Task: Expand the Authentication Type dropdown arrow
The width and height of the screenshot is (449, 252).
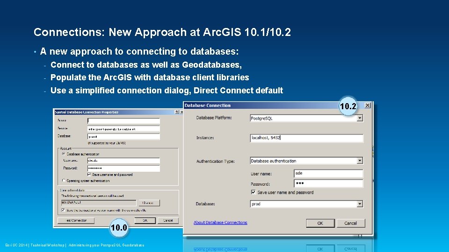Action: pos(360,161)
